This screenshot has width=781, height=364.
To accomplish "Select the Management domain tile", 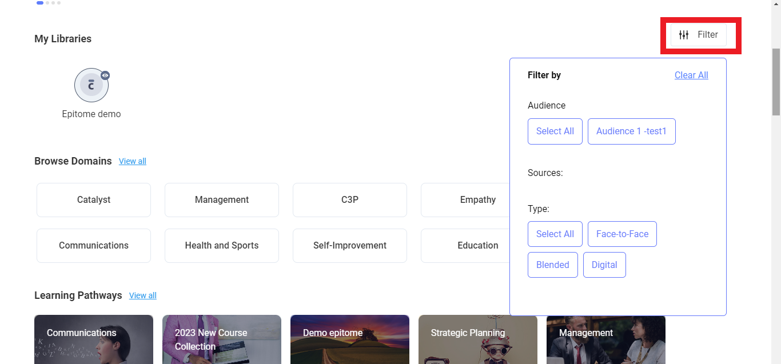I will [221, 199].
